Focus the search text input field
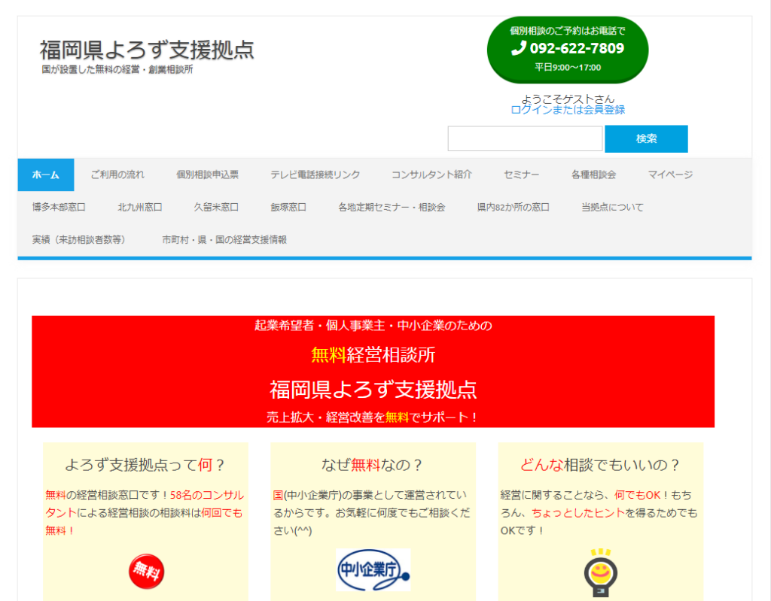The height and width of the screenshot is (601, 771). (x=525, y=138)
